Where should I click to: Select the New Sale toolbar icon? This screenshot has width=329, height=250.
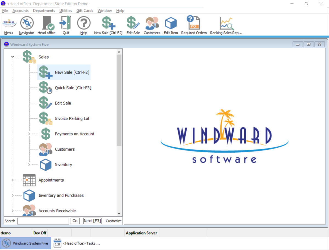click(x=108, y=25)
